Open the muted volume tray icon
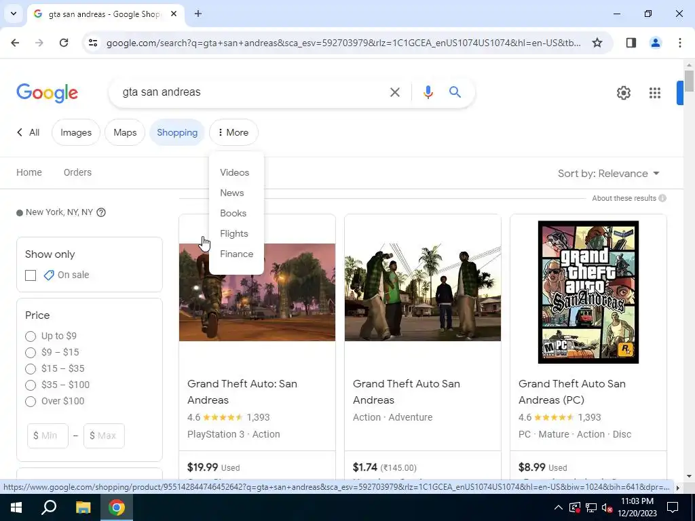 coord(607,507)
